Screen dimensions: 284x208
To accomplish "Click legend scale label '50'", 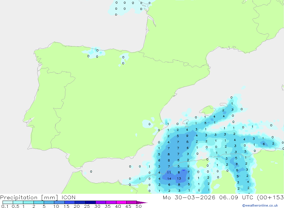I will click(x=139, y=206).
